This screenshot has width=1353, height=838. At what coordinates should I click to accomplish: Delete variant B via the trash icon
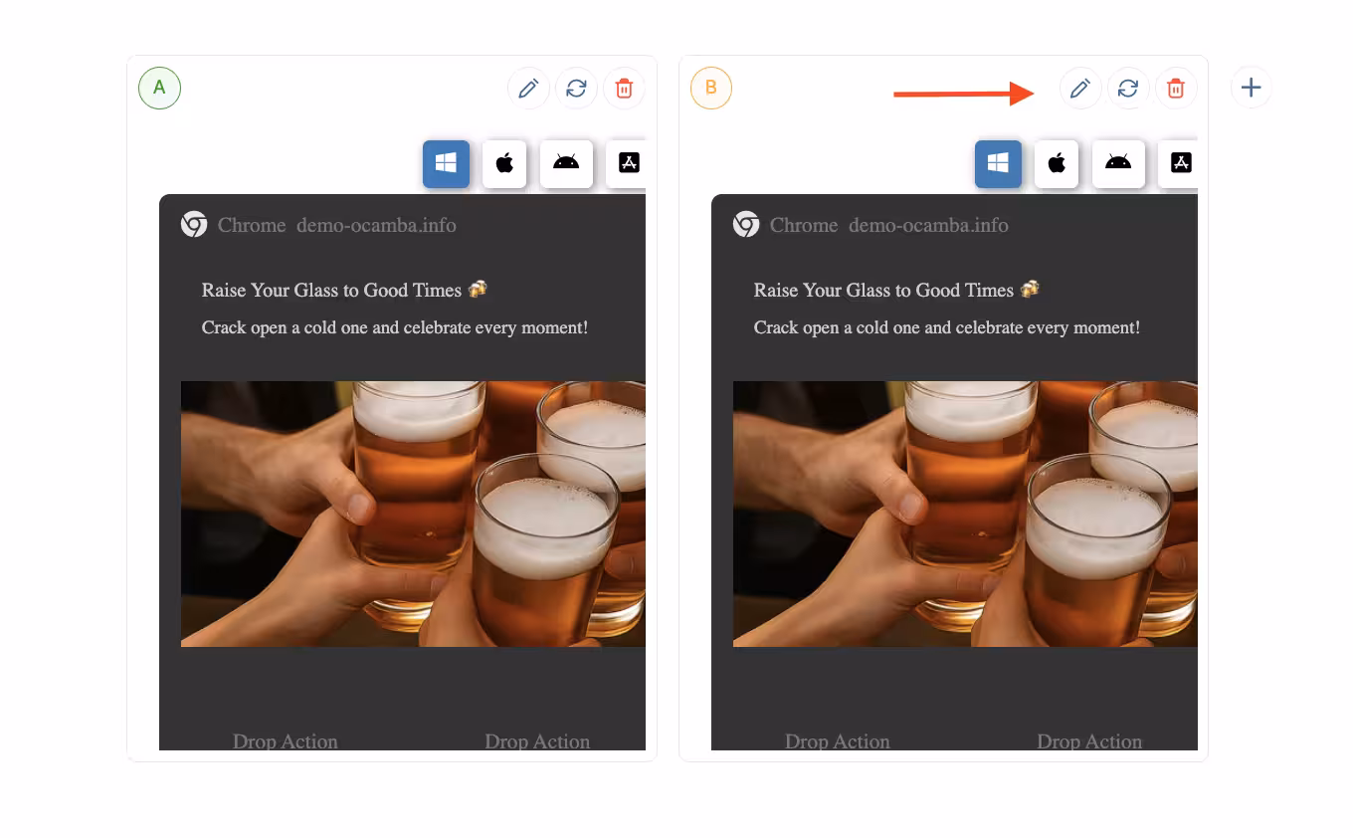(x=1176, y=88)
